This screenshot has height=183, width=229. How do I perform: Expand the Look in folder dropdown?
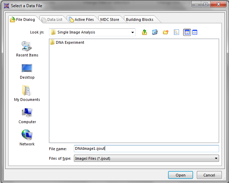[132, 32]
